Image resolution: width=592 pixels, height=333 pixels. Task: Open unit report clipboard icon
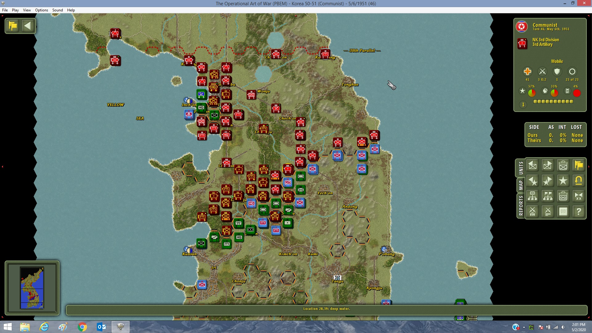click(x=563, y=166)
